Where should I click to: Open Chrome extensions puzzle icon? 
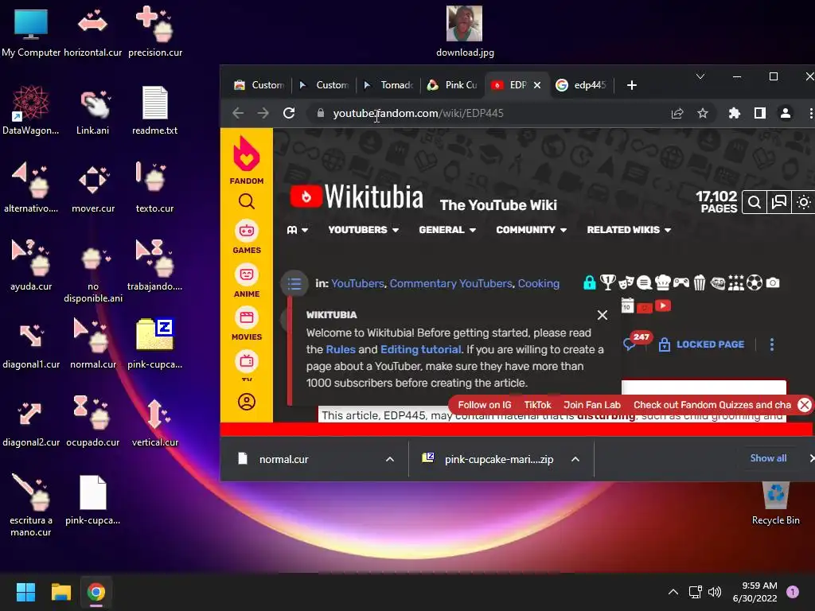click(x=734, y=113)
